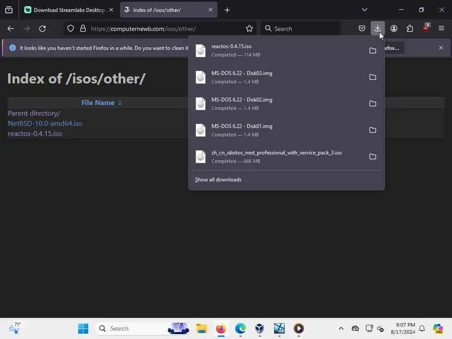Viewport: 452px width, 339px height.
Task: Click reactos-0.4.15.iso link in page listing
Action: tap(34, 133)
